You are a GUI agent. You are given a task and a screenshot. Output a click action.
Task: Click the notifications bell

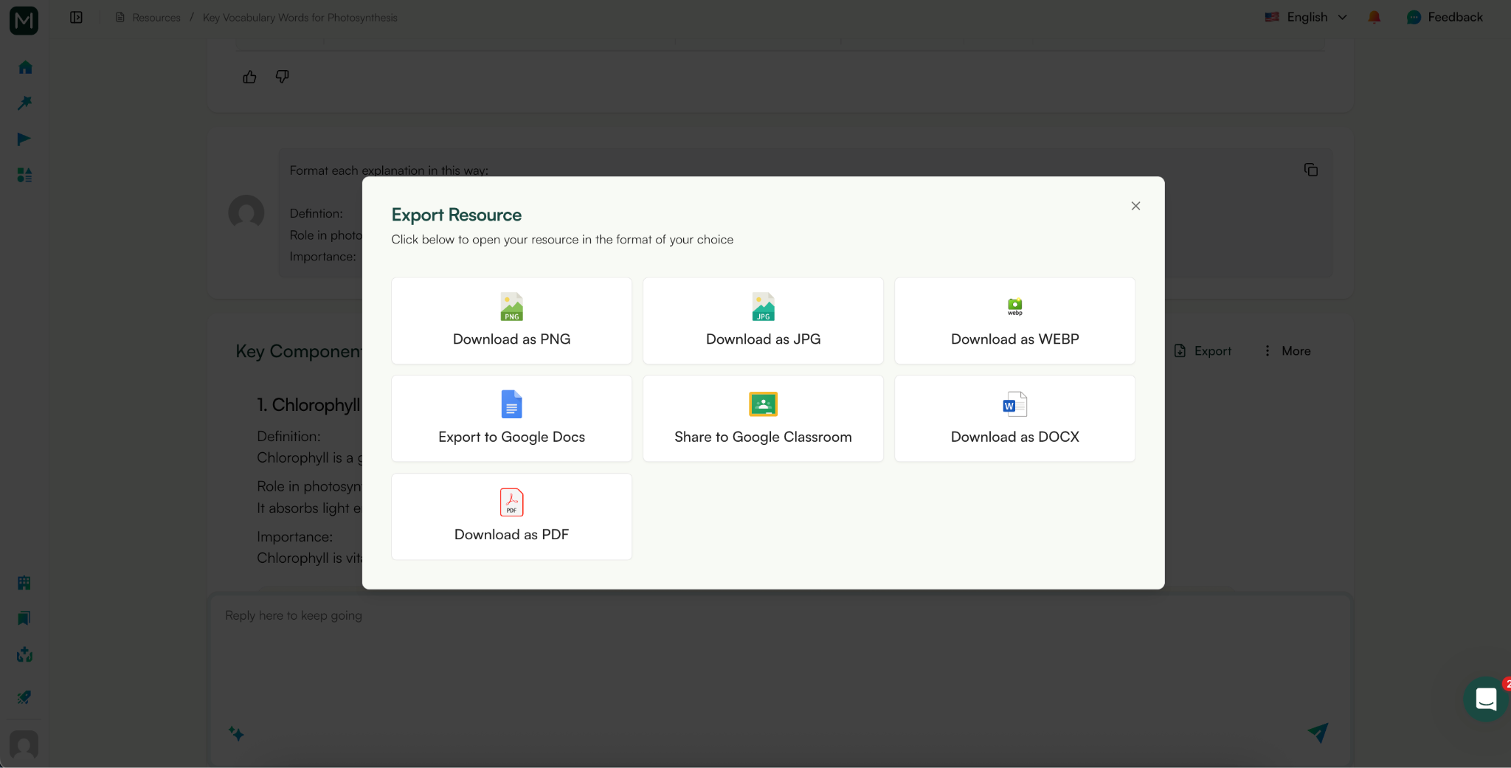[x=1374, y=17]
